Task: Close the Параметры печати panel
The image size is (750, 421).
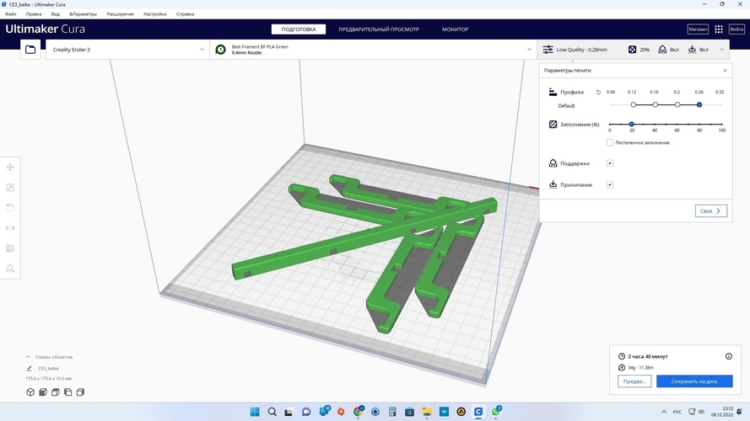Action: click(726, 70)
